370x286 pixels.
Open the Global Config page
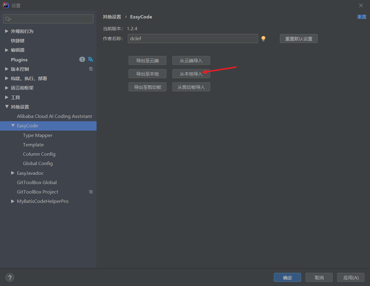pyautogui.click(x=38, y=163)
